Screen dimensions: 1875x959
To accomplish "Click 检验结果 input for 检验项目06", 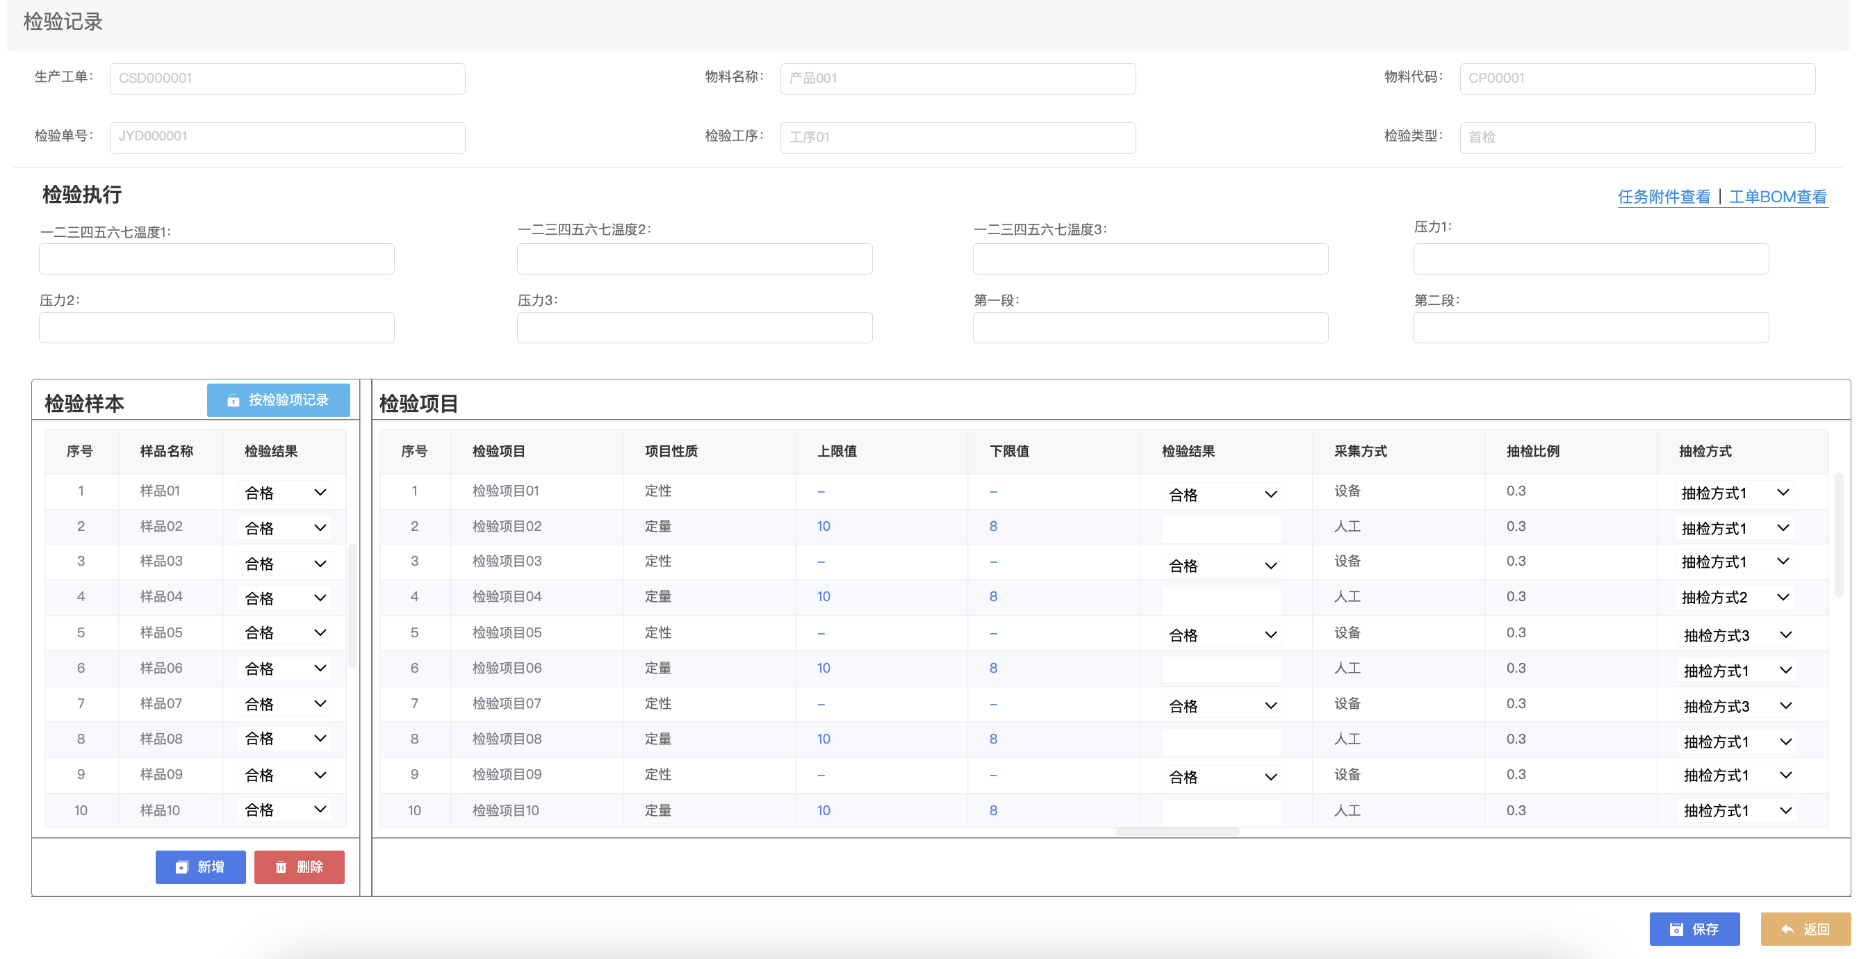I will pos(1221,669).
